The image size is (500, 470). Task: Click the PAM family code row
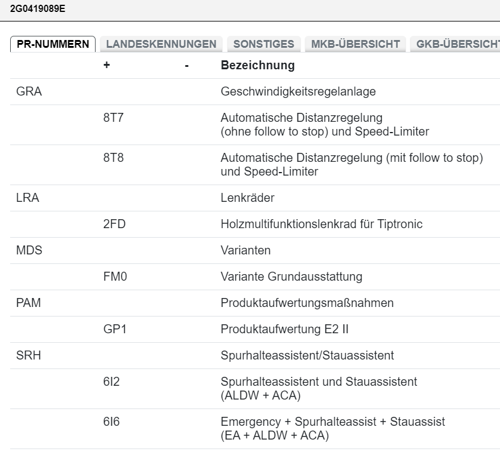[29, 303]
